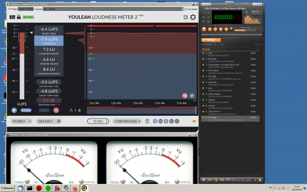Toggle the AUTO button
The width and height of the screenshot is (307, 192).
pos(44,110)
